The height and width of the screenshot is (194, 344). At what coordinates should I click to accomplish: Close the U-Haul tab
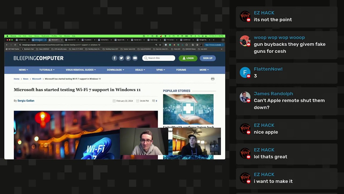[29, 40]
